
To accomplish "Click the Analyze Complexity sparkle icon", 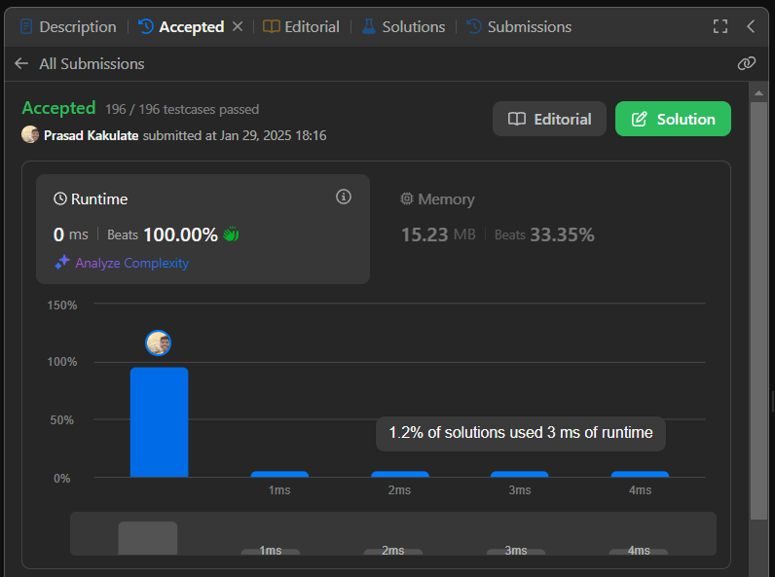I will click(62, 263).
